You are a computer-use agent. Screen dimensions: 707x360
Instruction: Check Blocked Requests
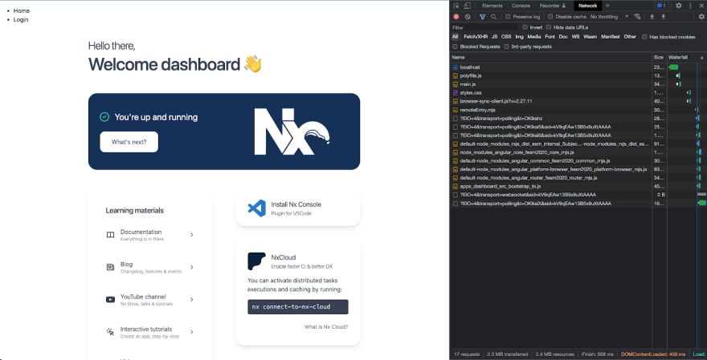[x=455, y=47]
